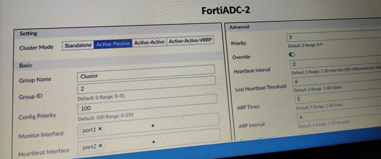Click the Group ID label
The width and height of the screenshot is (381, 159).
(31, 97)
